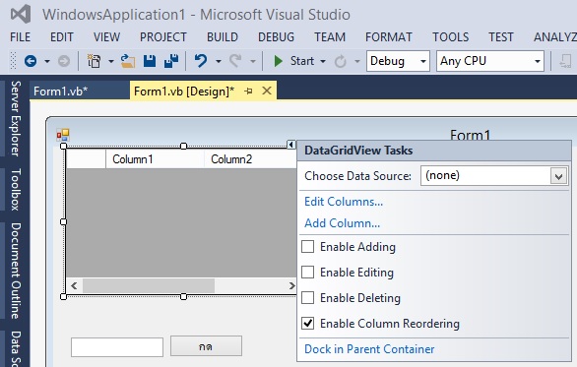Click the กด button on the form
Screen dimensions: 577x367
coord(206,346)
